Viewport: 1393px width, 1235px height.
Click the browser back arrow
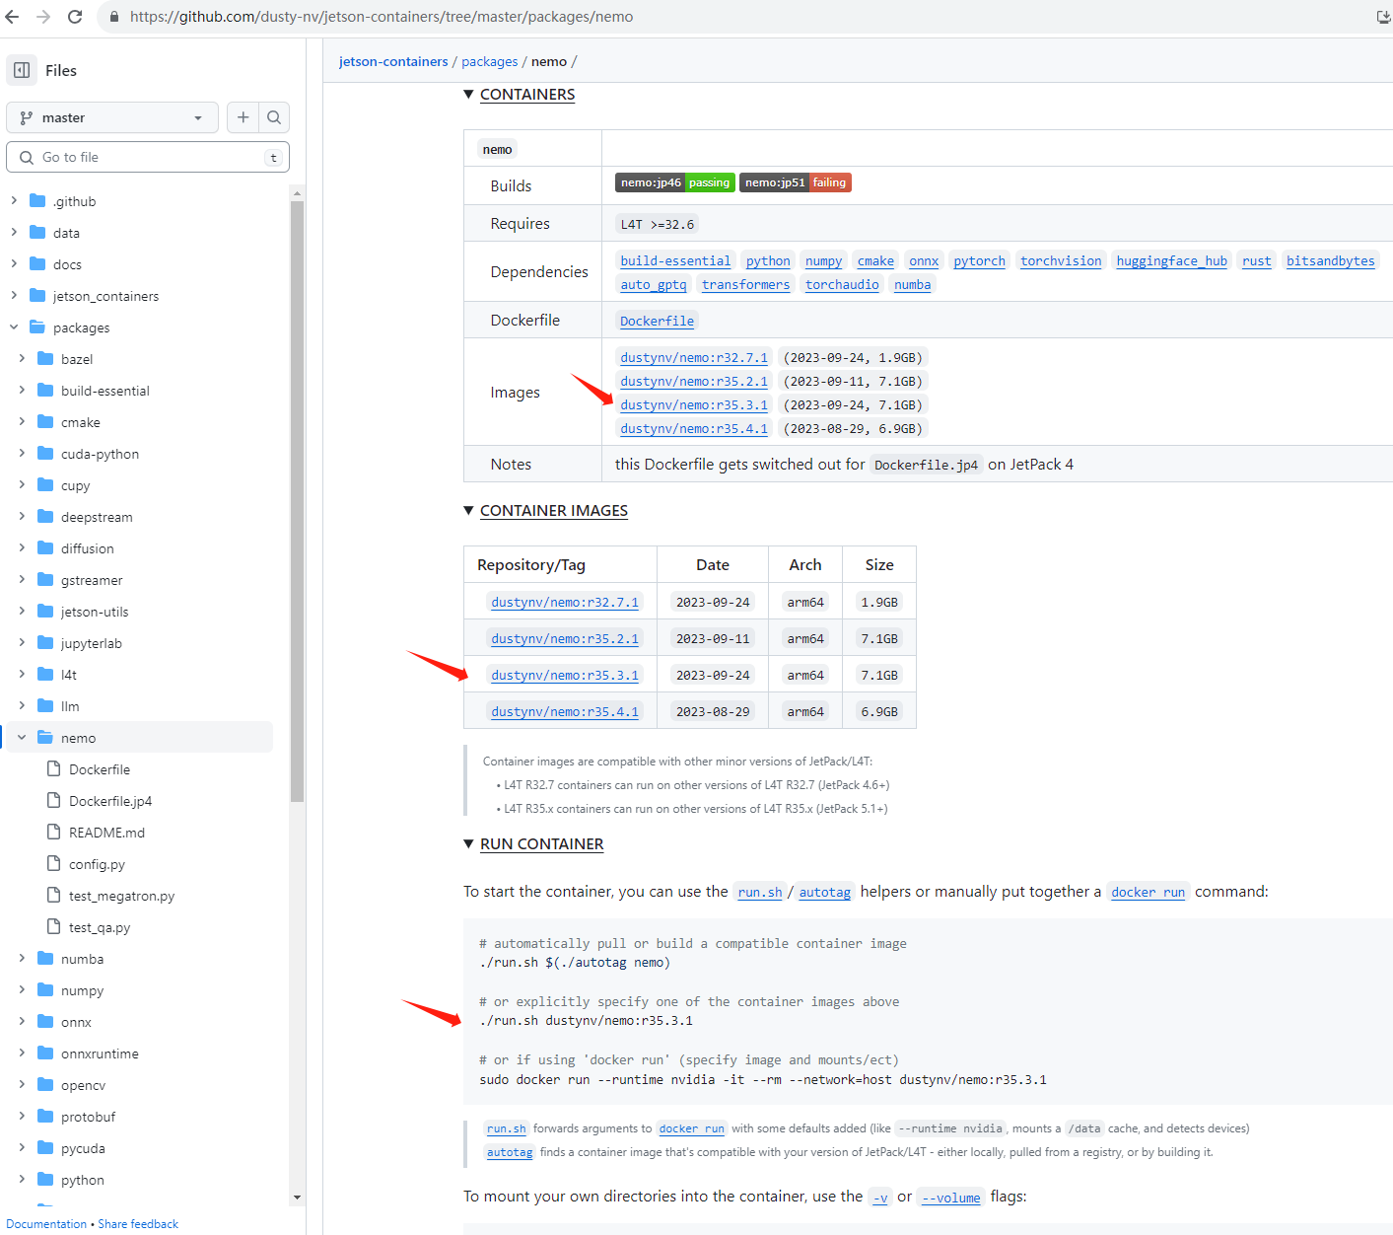pyautogui.click(x=12, y=17)
